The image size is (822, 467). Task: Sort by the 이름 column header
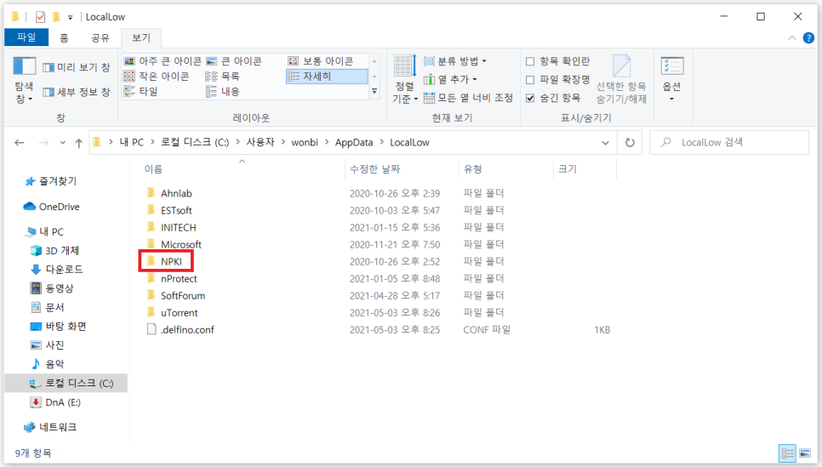(x=153, y=169)
